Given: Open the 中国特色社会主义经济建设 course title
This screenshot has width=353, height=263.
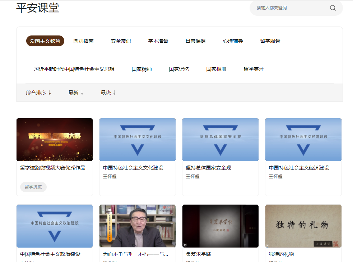Looking at the screenshot, I should (x=299, y=168).
